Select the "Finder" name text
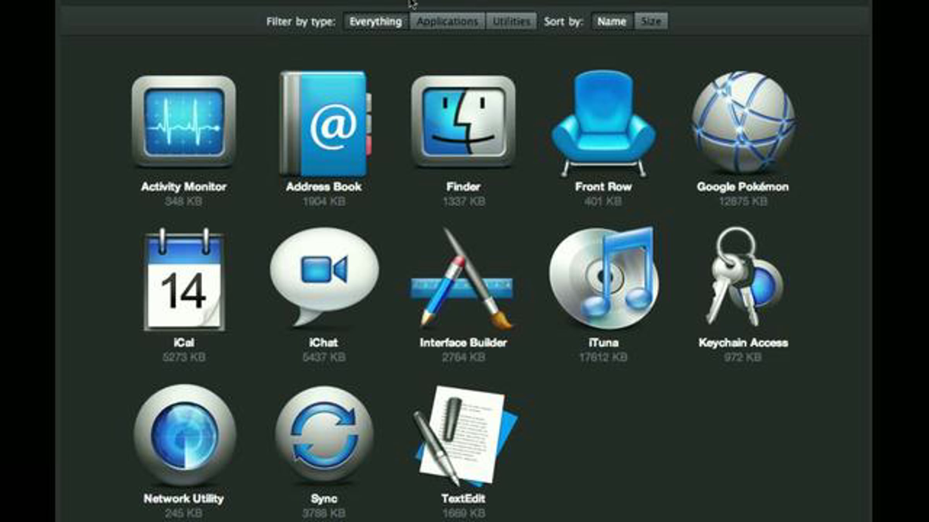The image size is (929, 522). coord(463,187)
